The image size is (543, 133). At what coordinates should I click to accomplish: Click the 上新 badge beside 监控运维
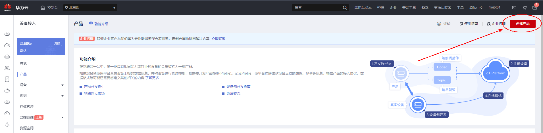tap(39, 117)
